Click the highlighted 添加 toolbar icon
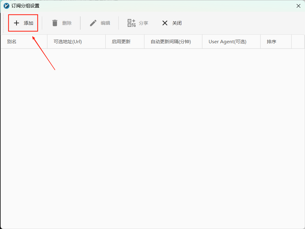The image size is (305, 229). [x=23, y=23]
